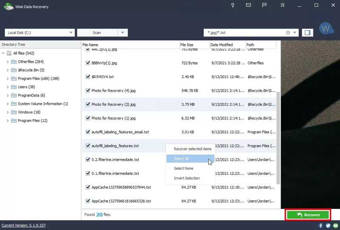This screenshot has height=230, width=340.
Task: Select the All files drive icon
Action: [x=9, y=53]
